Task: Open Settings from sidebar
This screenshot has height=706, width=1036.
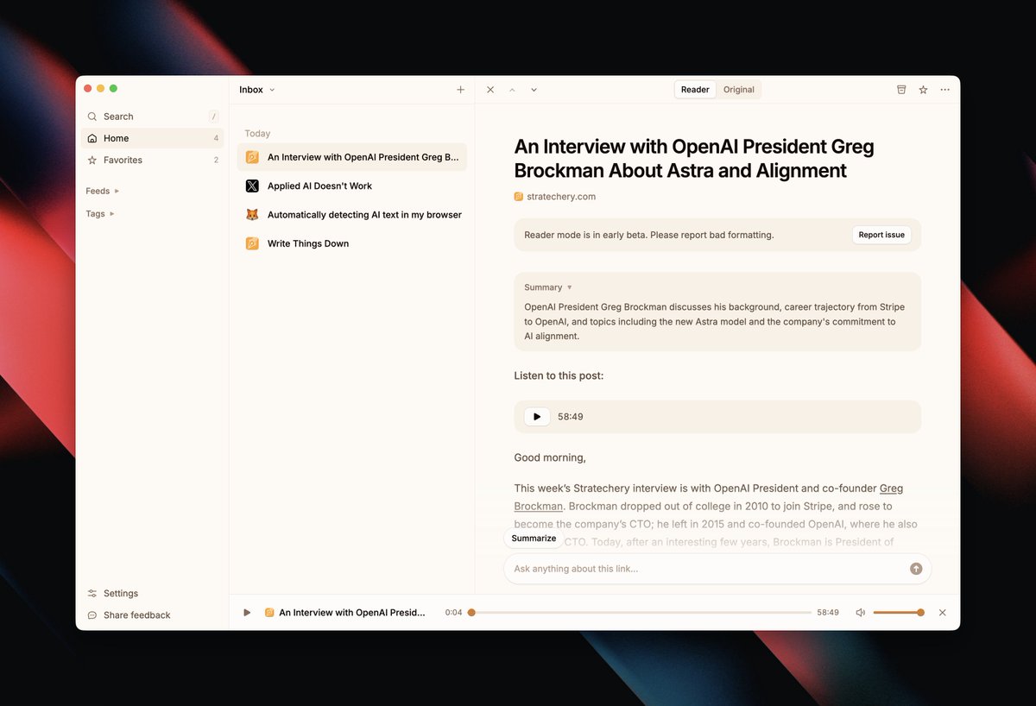Action: (x=112, y=593)
